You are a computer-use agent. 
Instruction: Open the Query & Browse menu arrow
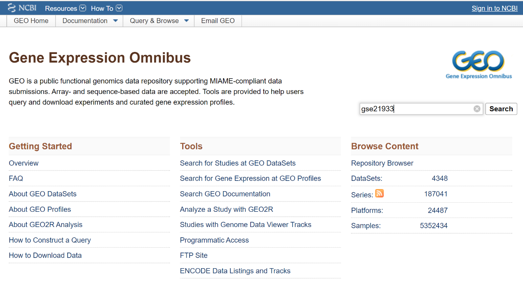click(186, 21)
